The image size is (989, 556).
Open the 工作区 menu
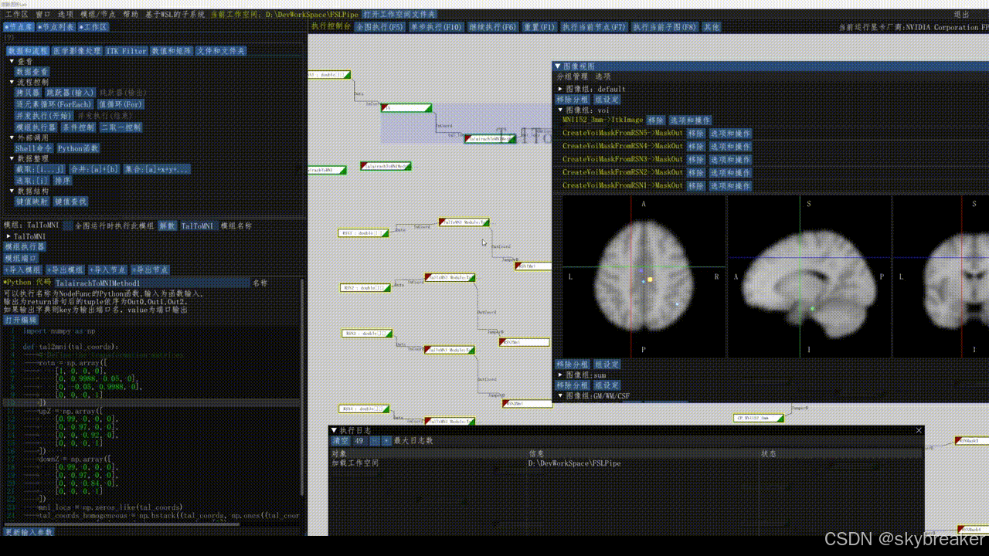pos(16,15)
